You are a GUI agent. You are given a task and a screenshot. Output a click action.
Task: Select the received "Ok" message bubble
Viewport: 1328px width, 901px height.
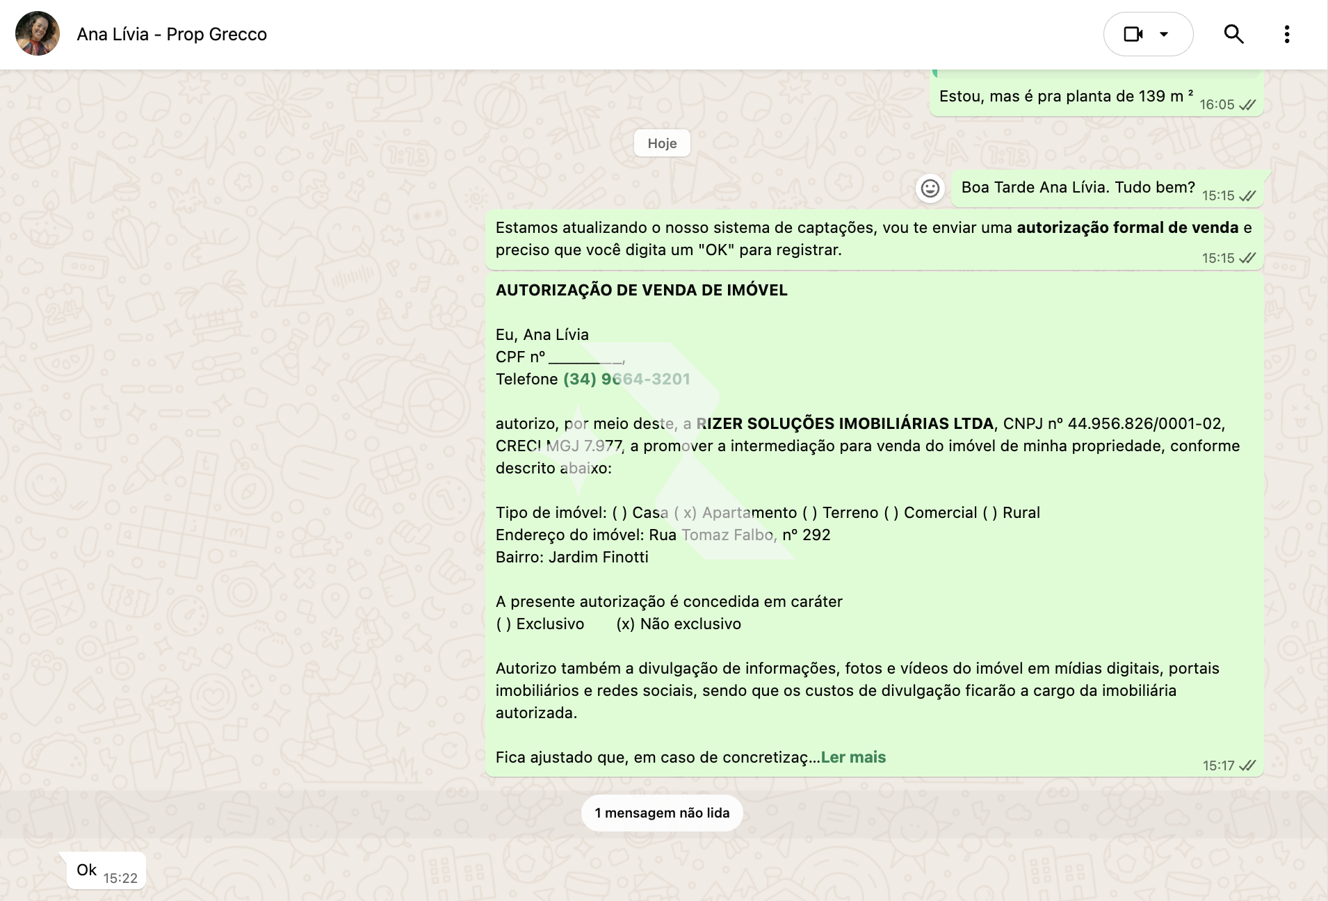87,870
